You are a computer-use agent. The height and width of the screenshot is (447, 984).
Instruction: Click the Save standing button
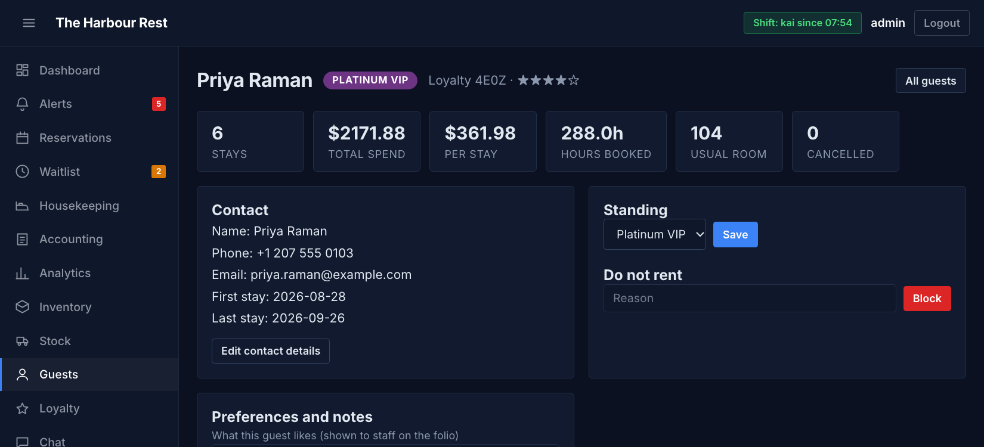pos(735,234)
